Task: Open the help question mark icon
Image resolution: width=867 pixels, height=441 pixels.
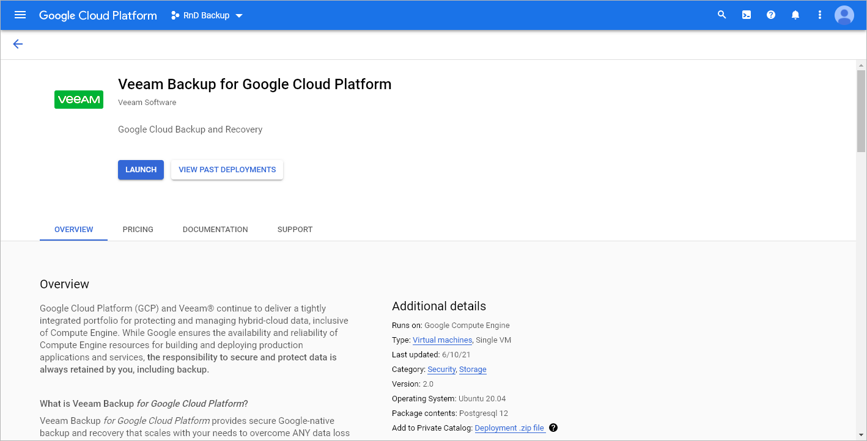Action: tap(771, 15)
